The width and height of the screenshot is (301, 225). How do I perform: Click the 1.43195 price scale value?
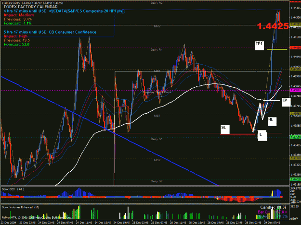[x=296, y=185]
